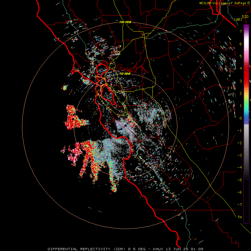Click the "3" tick label on color scale
251x251 pixels.
point(241,81)
